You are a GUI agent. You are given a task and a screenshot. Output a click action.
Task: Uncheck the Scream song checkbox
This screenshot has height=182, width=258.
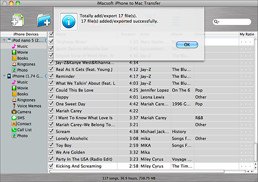tap(51, 131)
